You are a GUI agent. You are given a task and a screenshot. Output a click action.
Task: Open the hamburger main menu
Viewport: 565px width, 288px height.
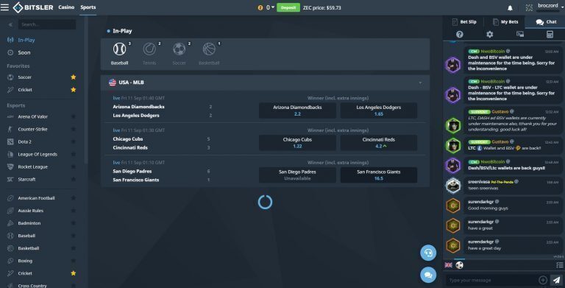click(x=4, y=7)
